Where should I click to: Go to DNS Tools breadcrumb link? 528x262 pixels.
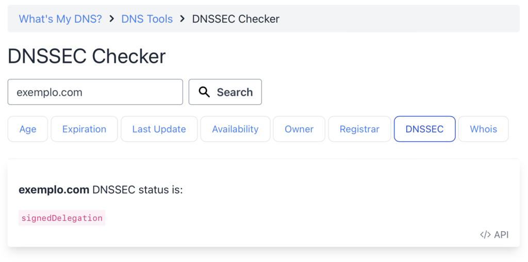[147, 19]
